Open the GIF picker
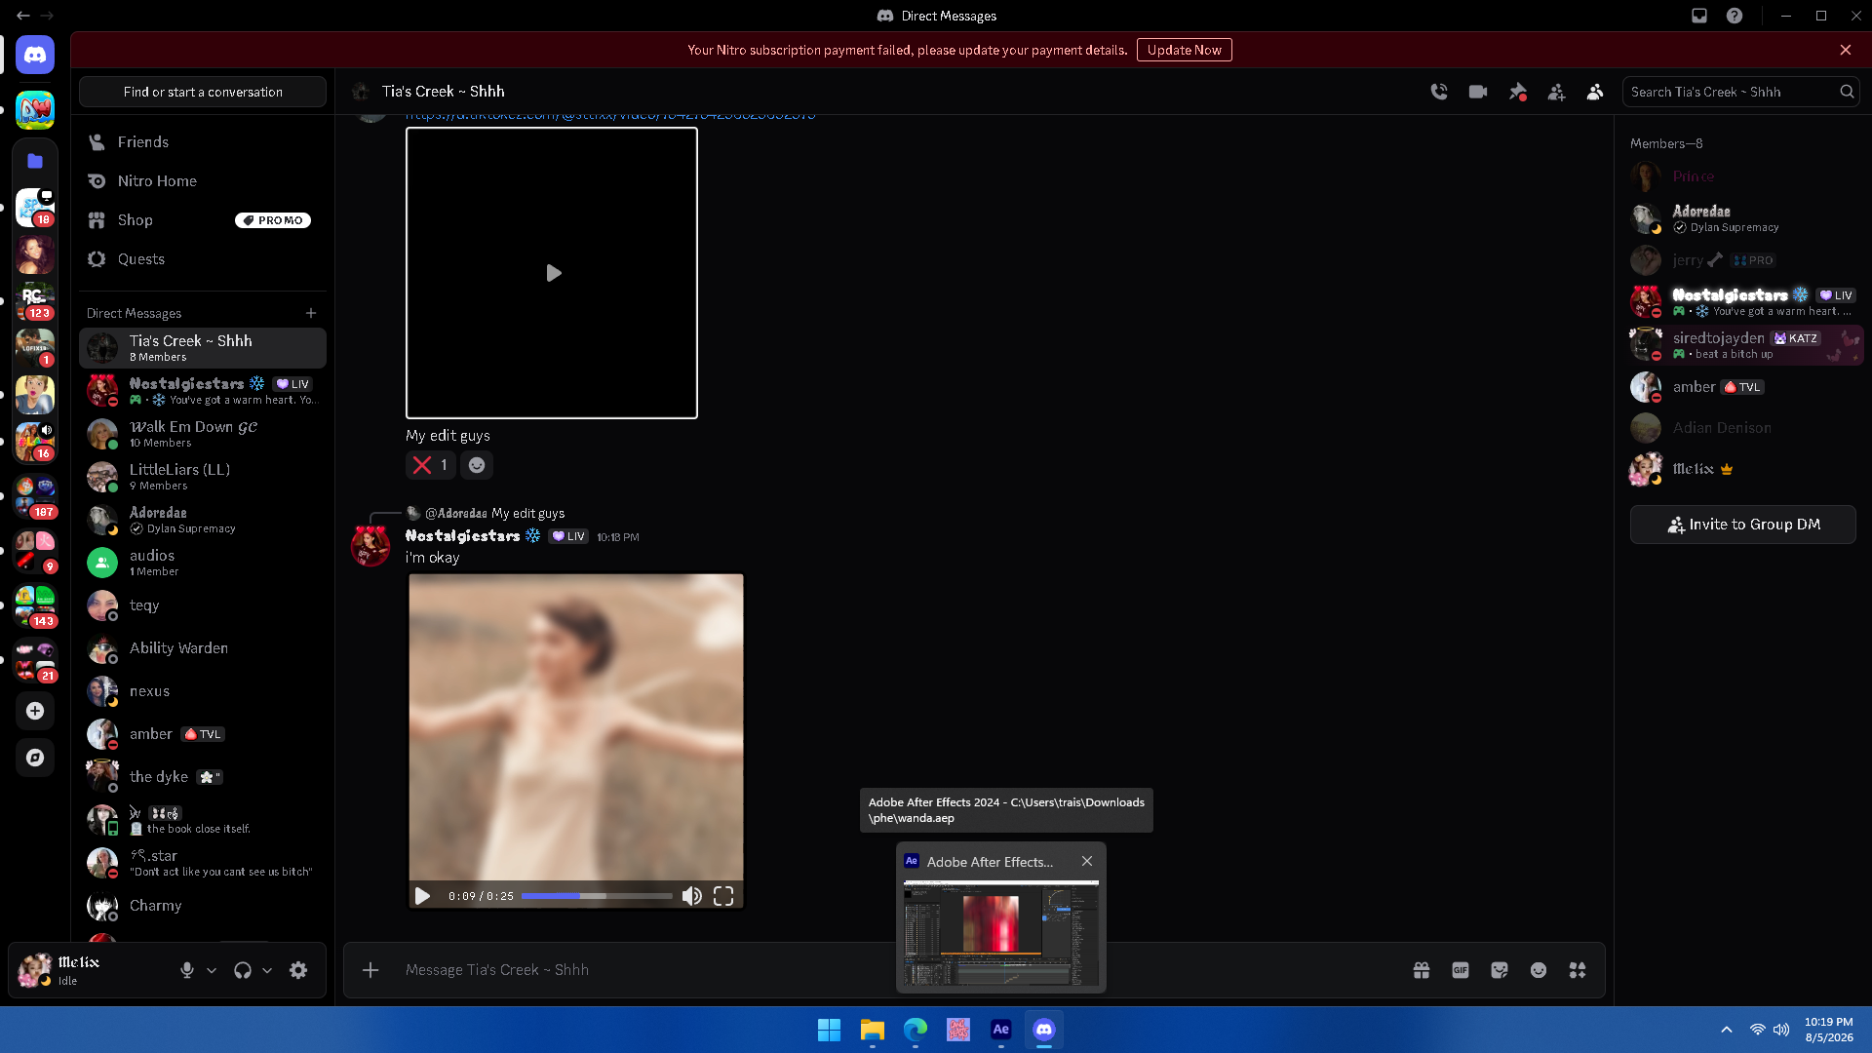 click(x=1461, y=970)
